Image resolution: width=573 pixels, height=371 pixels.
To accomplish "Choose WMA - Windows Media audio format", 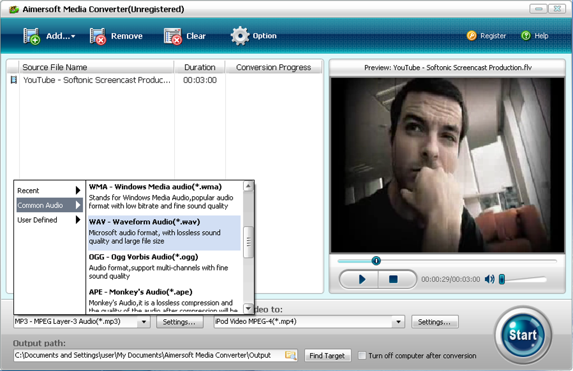I will click(165, 196).
